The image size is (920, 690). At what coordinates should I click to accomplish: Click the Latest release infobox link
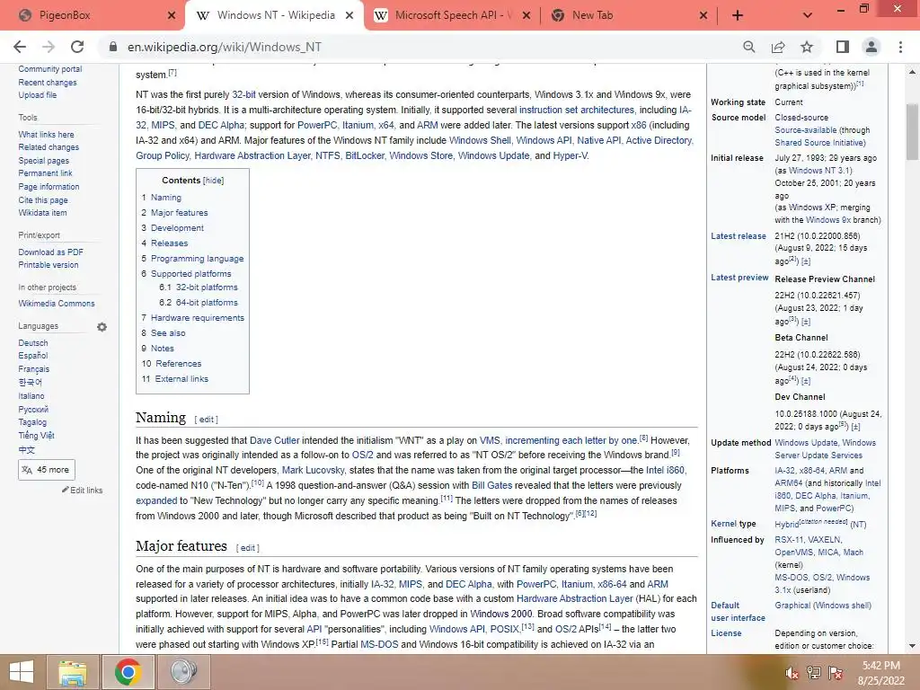(739, 236)
